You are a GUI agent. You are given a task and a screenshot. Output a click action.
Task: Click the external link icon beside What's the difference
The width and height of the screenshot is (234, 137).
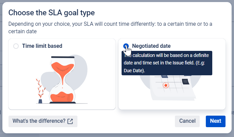click(x=70, y=121)
